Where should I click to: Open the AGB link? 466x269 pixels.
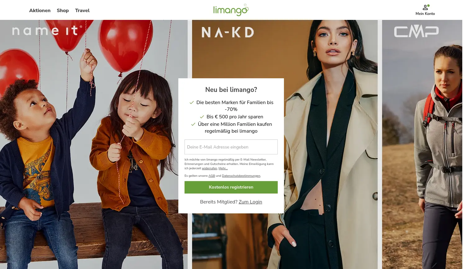(212, 176)
